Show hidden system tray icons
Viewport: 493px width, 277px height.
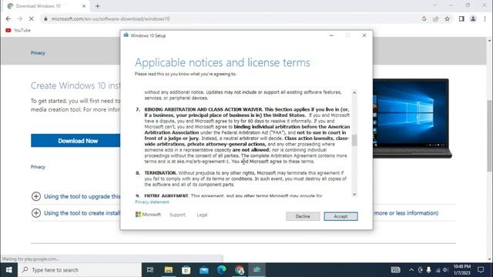tap(411, 270)
